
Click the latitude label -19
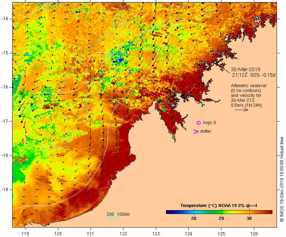5,190
